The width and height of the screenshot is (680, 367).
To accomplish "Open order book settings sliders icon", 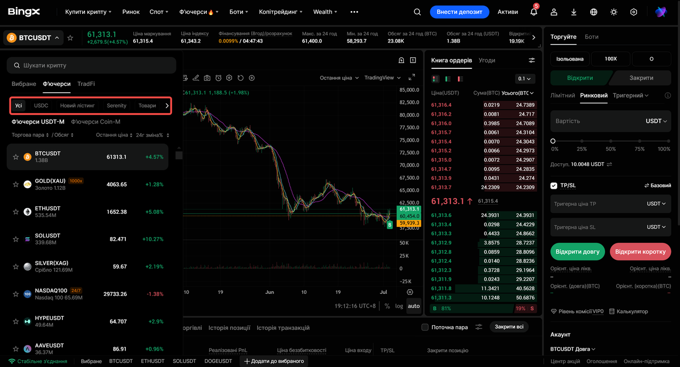I will [532, 60].
